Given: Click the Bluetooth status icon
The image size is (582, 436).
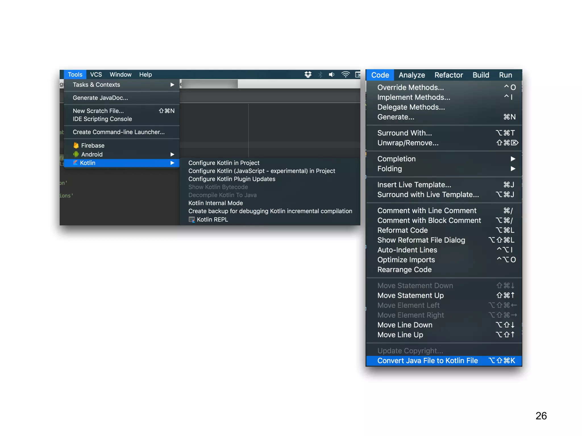Looking at the screenshot, I should click(320, 74).
